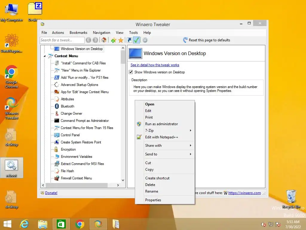Open the https://winaero.com link

tap(244, 193)
